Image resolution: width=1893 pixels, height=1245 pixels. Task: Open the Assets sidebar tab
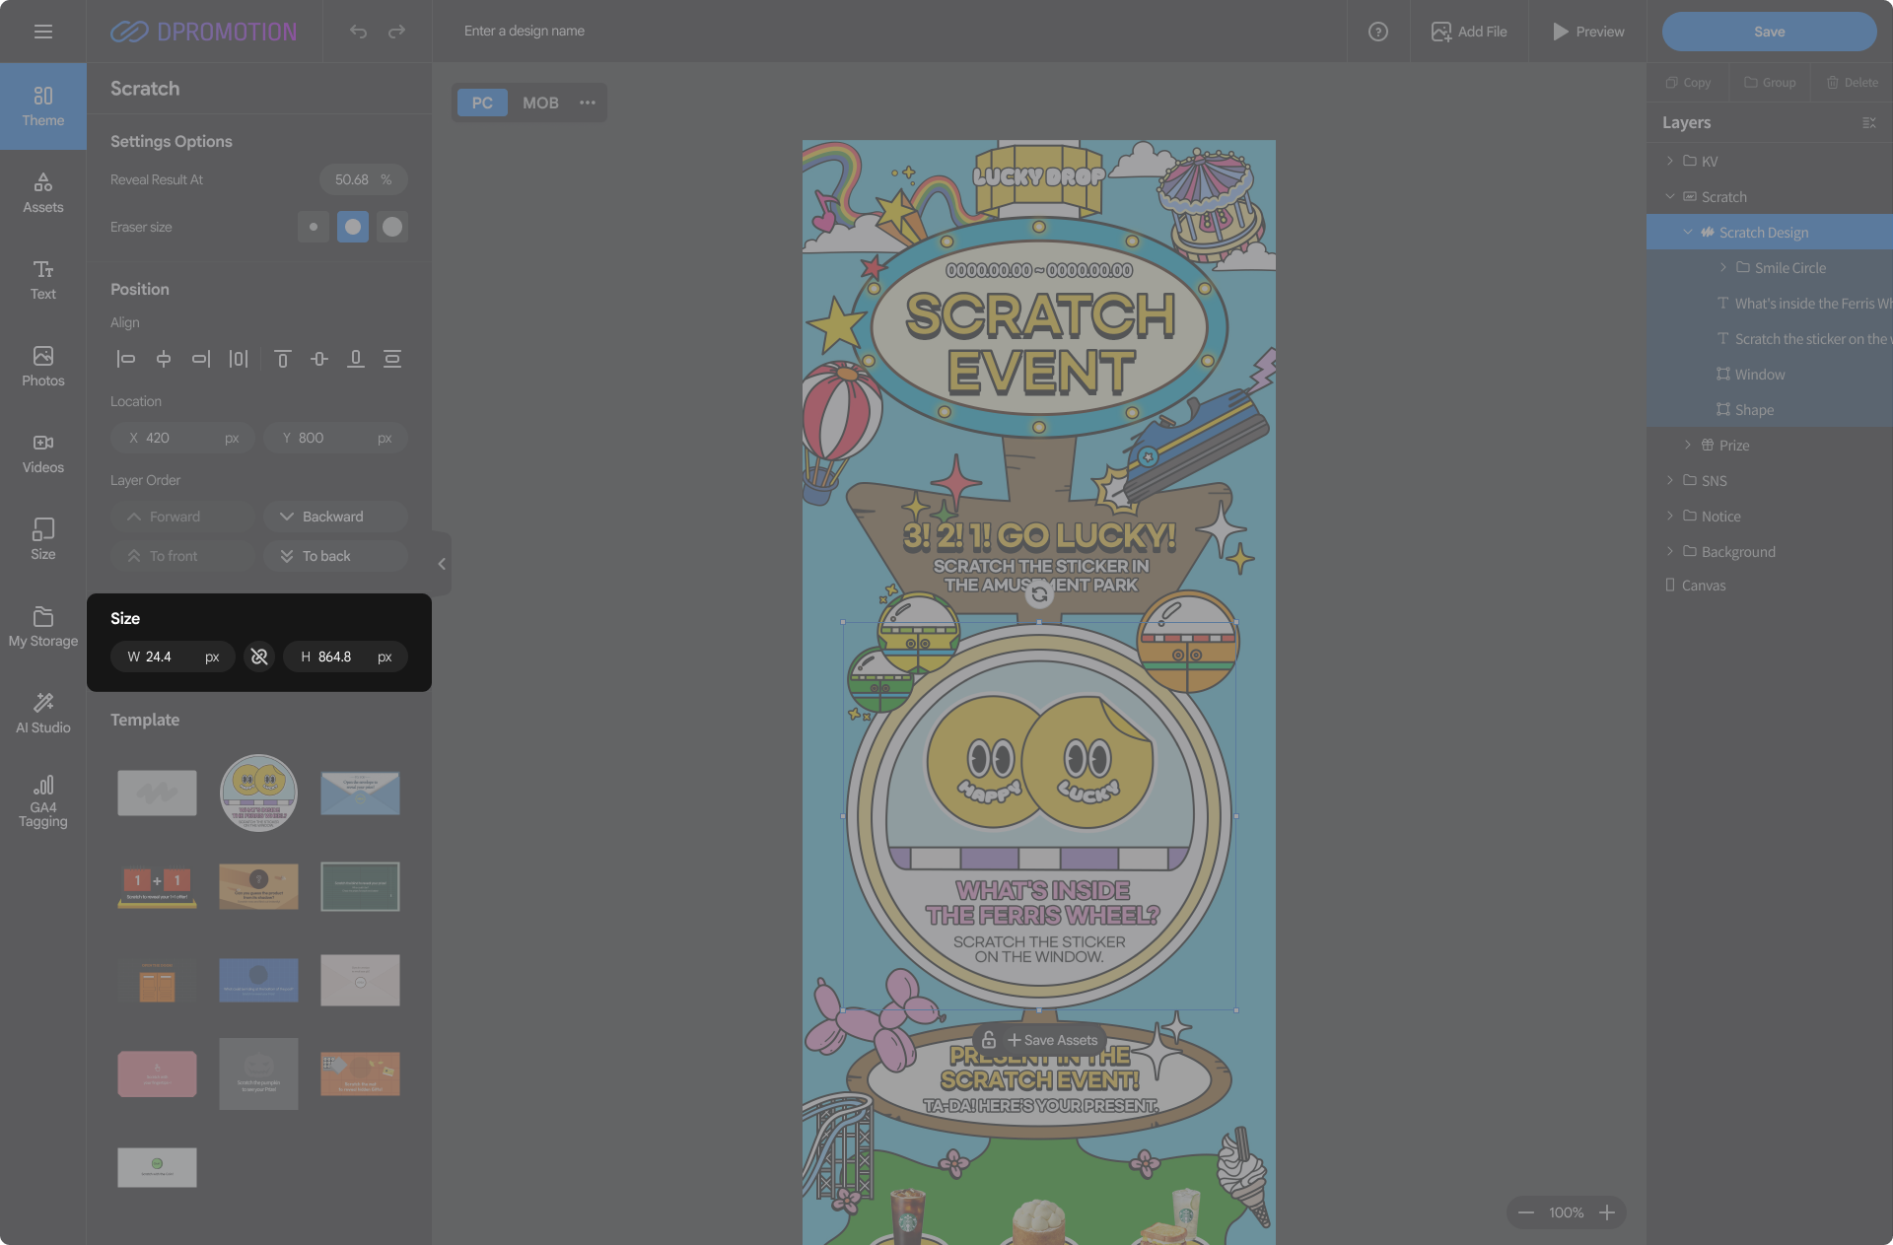[x=43, y=192]
